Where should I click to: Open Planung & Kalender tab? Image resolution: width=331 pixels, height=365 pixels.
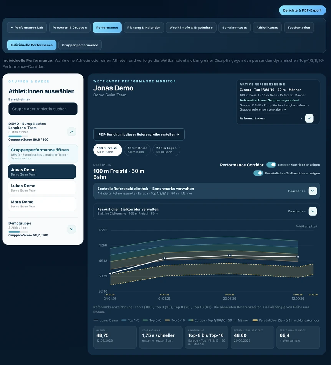click(x=144, y=27)
